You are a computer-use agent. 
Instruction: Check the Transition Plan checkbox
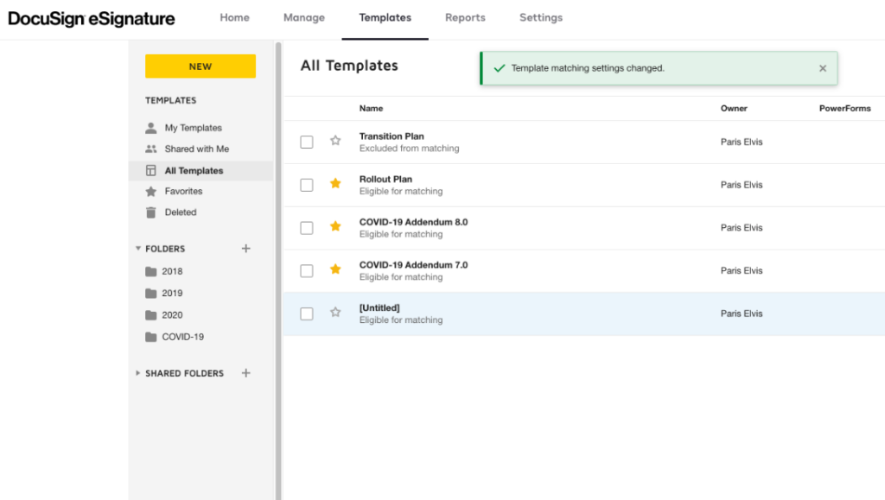click(307, 142)
